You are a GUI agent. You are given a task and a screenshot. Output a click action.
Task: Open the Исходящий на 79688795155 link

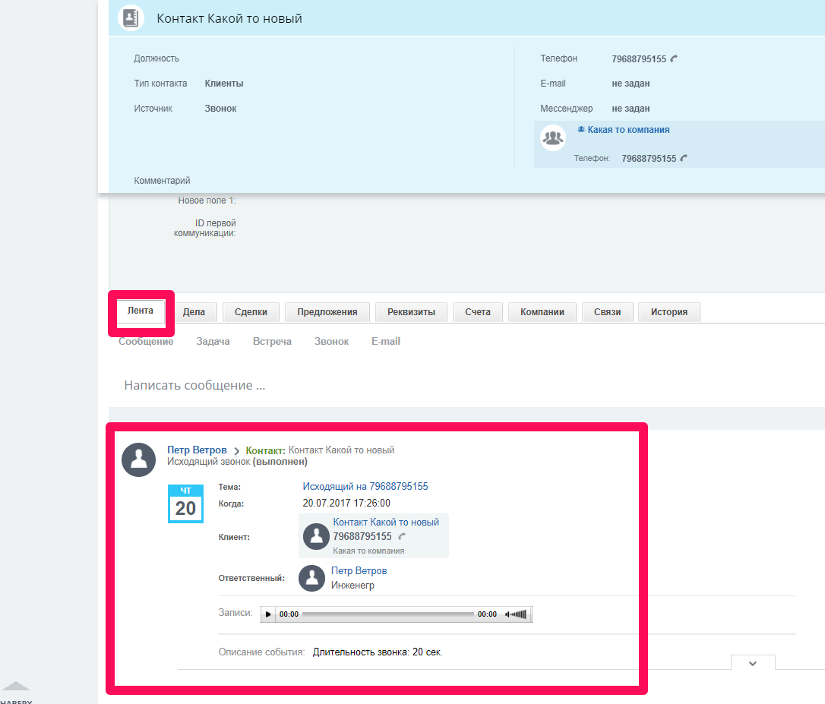(365, 486)
